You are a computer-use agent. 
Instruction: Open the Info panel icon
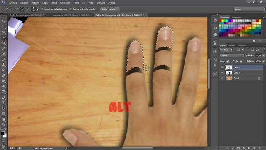point(215,35)
